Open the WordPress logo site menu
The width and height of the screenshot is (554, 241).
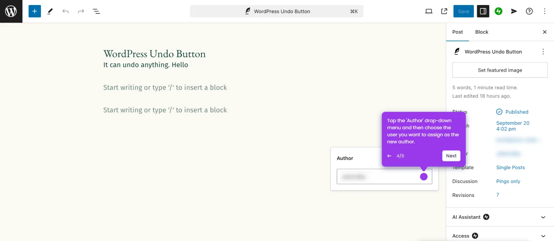coord(11,11)
